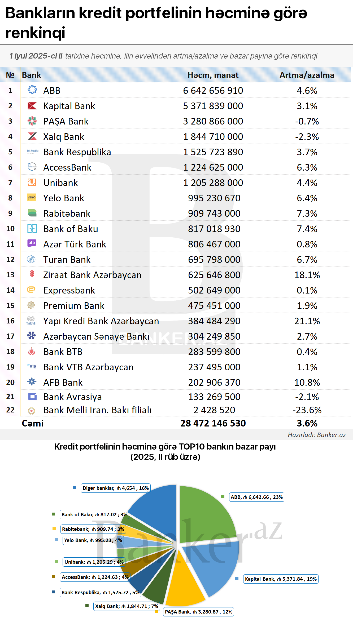Click the Expressbank logo icon
Viewport: 357px width, 631px height.
[31, 290]
